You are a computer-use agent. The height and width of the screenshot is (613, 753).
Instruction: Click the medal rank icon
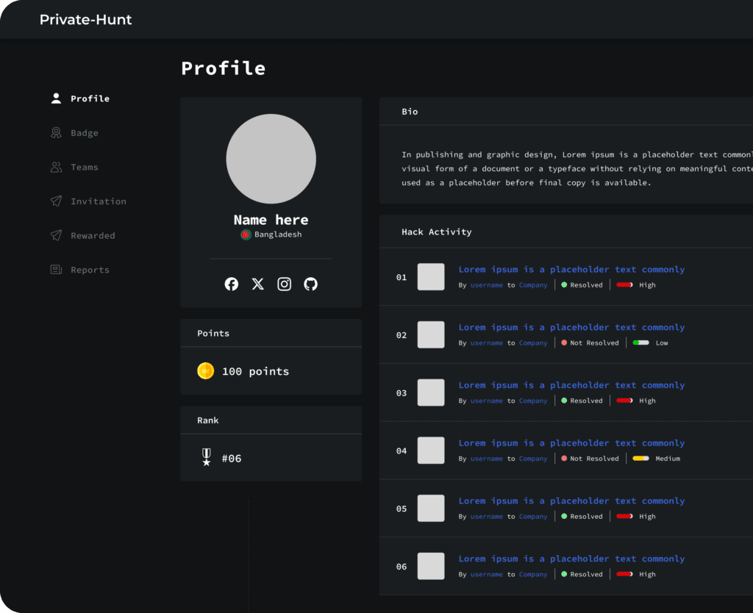click(207, 457)
